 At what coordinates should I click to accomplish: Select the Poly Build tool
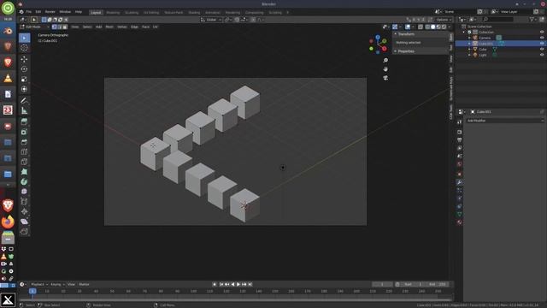24,172
